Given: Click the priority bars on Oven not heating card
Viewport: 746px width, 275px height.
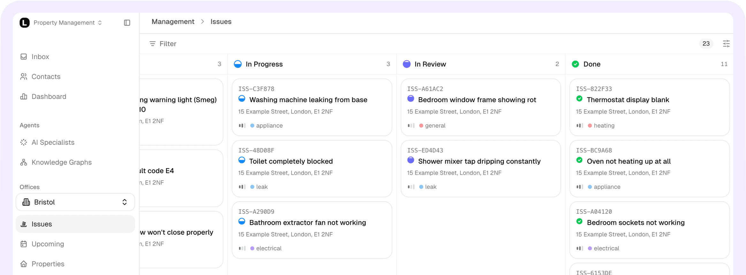Looking at the screenshot, I should click(580, 187).
